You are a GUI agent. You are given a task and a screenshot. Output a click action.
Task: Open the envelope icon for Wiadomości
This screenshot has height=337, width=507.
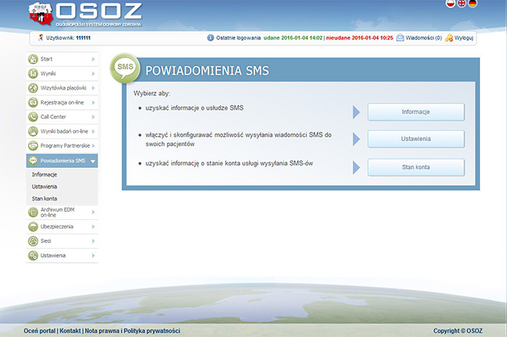pos(401,38)
